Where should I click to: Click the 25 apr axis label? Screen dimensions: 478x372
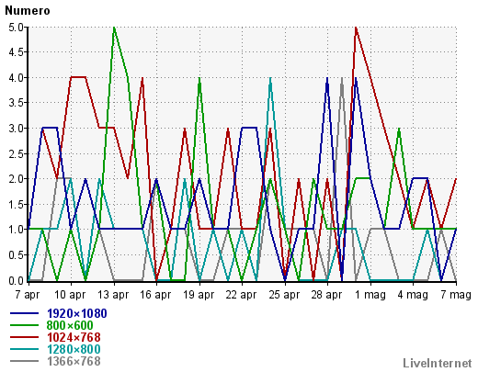pyautogui.click(x=284, y=295)
